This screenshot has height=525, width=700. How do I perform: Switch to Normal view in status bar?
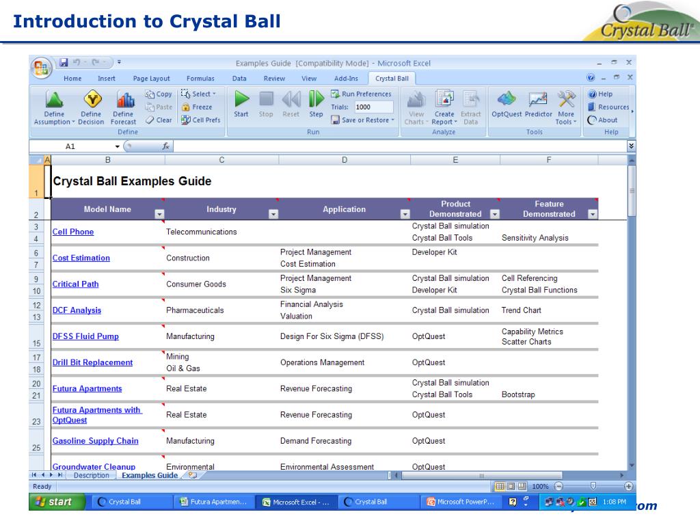500,486
